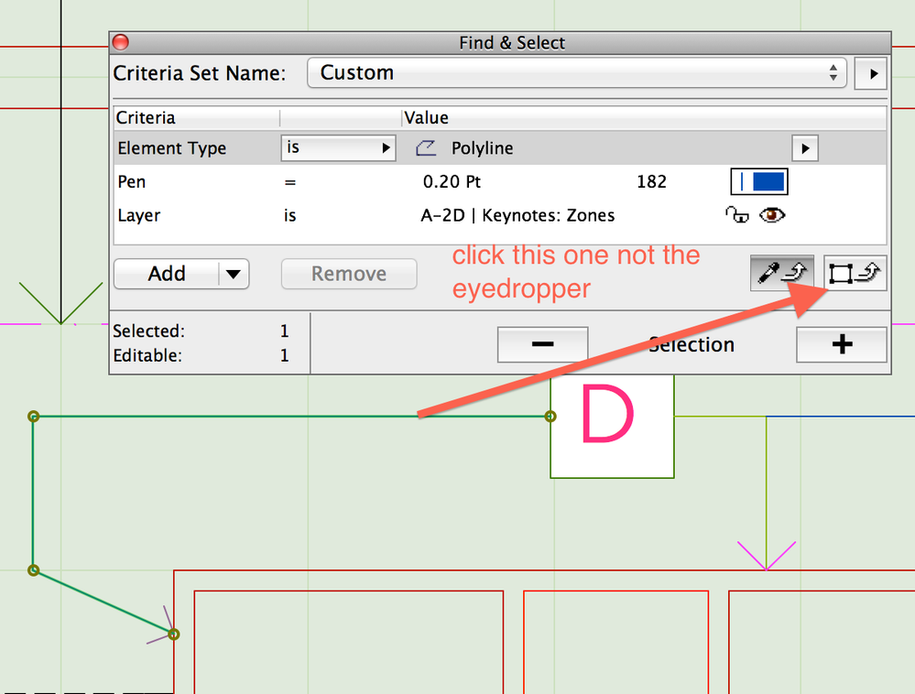Click the marquee copy-settings icon the arrow points to

pyautogui.click(x=854, y=273)
